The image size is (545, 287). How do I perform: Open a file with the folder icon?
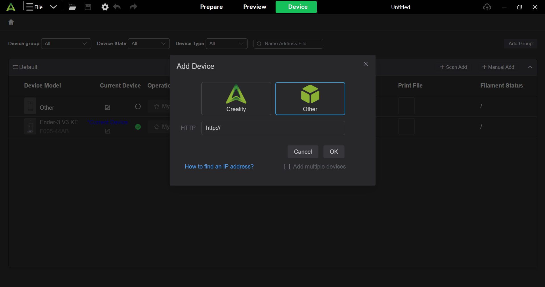tap(72, 7)
